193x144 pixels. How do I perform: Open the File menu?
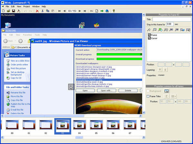pyautogui.click(x=7, y=6)
